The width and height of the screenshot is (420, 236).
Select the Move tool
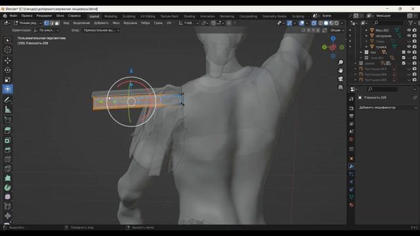point(7,60)
